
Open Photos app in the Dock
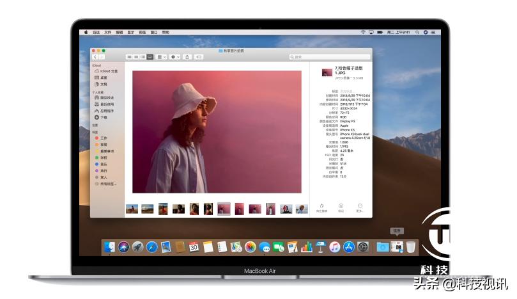[251, 246]
